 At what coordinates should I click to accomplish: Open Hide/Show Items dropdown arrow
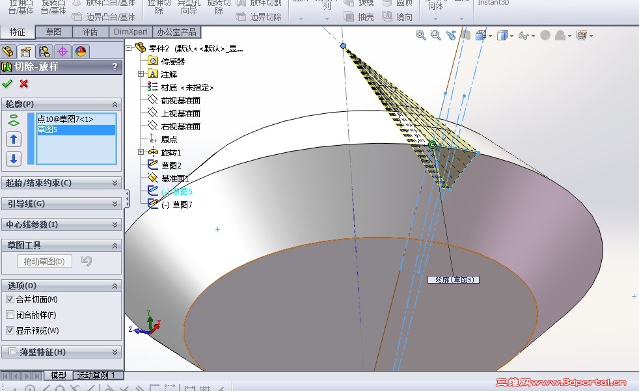point(533,36)
